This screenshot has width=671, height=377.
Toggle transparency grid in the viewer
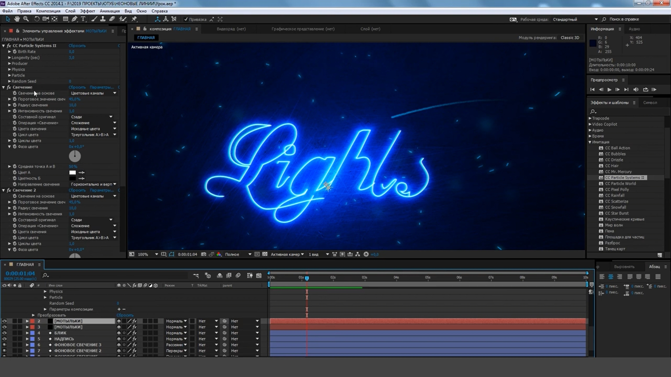(x=266, y=254)
